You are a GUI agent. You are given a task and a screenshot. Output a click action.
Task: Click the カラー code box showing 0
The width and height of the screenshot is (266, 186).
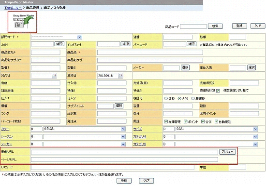pyautogui.click(x=37, y=129)
